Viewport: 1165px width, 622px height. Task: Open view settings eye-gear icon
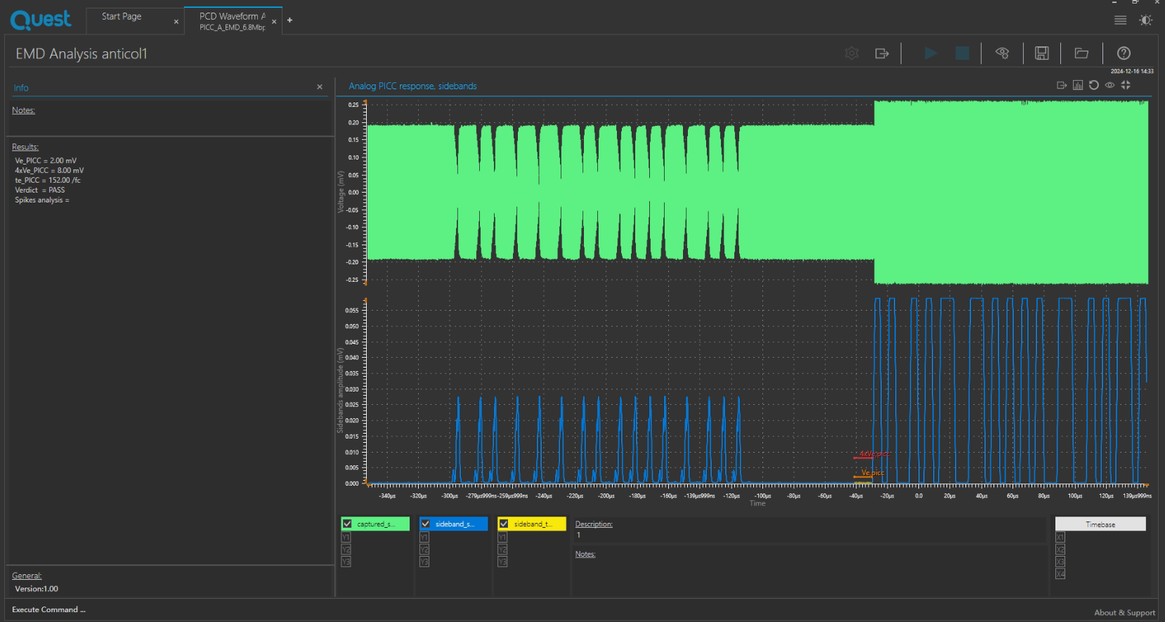point(1002,53)
